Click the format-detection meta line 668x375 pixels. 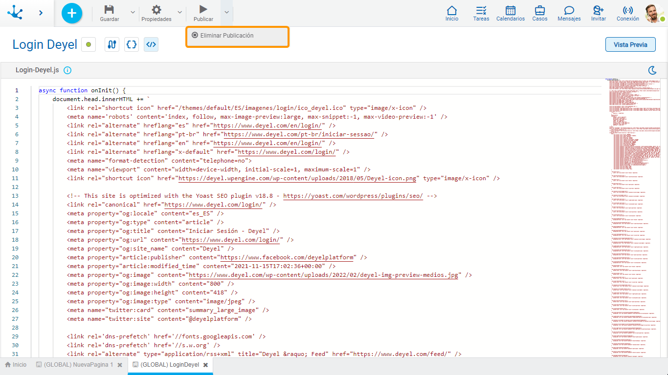[x=159, y=161]
